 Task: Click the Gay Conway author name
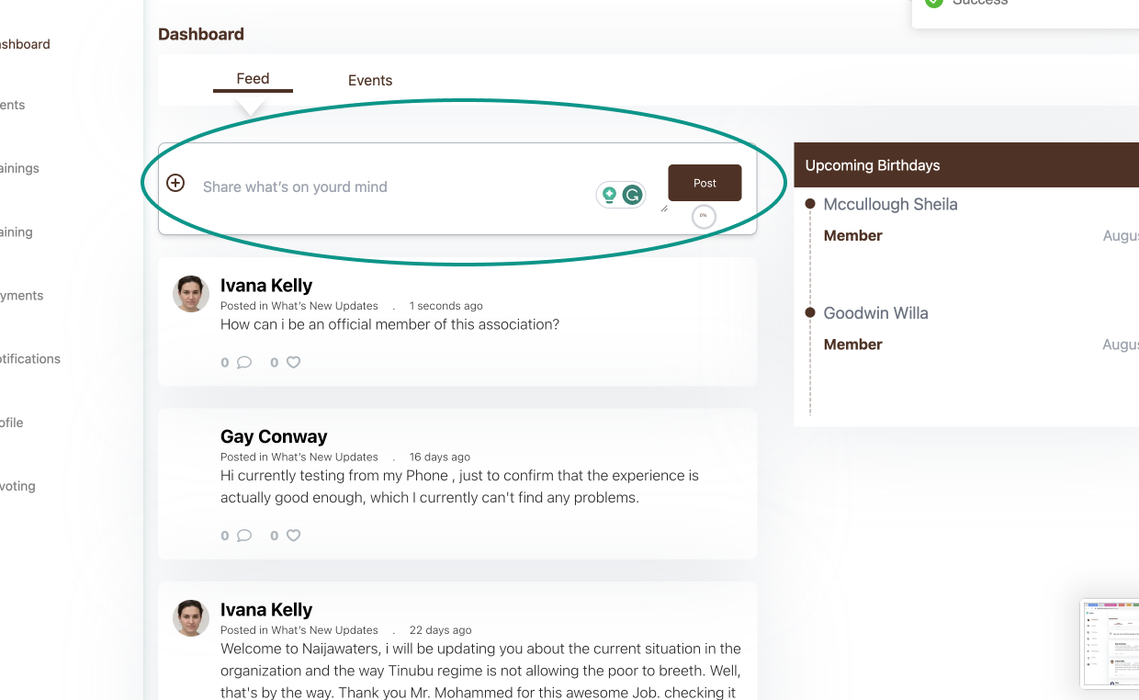[274, 436]
